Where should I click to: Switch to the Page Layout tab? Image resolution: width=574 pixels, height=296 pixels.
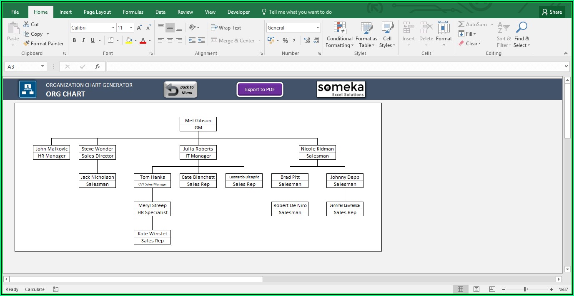[x=97, y=12]
